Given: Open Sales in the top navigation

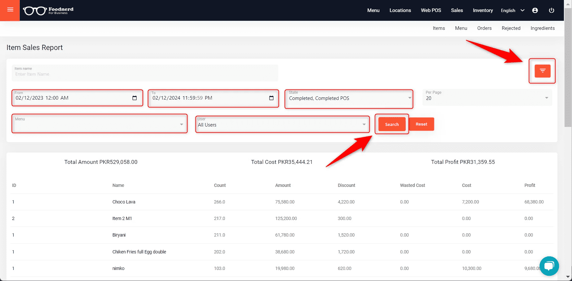Looking at the screenshot, I should (x=457, y=10).
